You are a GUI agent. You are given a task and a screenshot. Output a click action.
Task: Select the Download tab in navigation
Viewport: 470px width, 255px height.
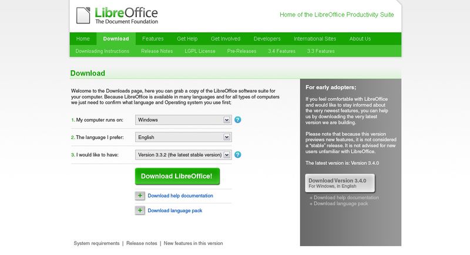coord(116,39)
